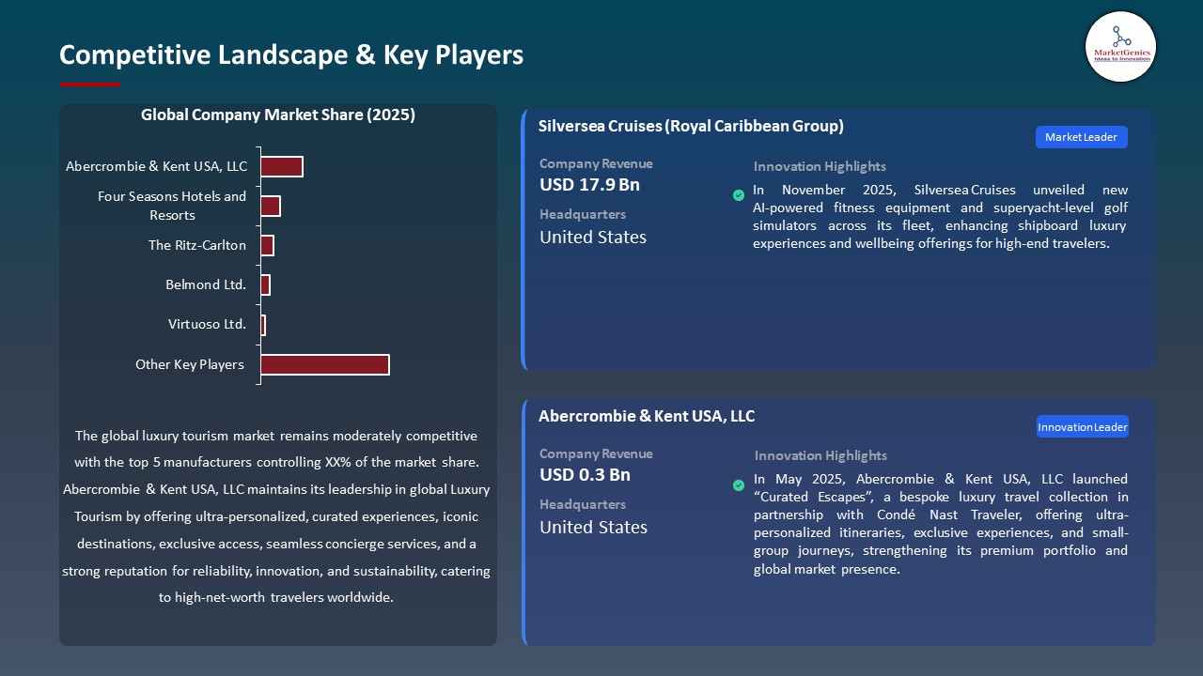Click United States in the Abercrombie card
Screen dimensions: 1203x676
pyautogui.click(x=593, y=528)
